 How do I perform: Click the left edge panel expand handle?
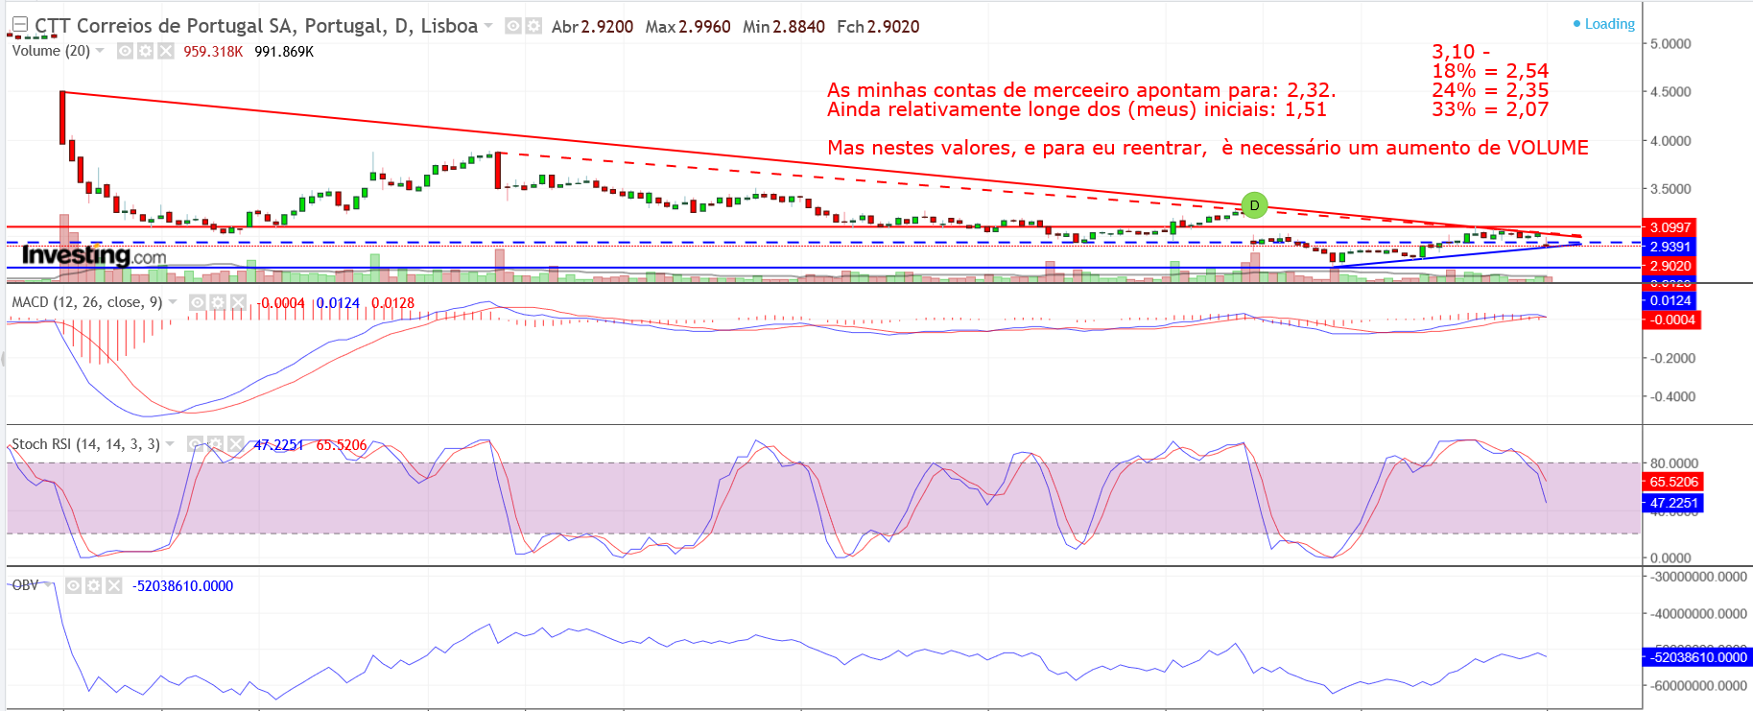point(3,360)
